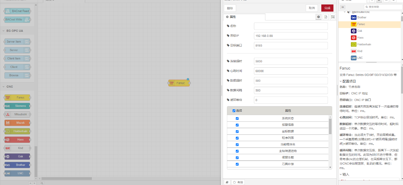Screen dimensions: 403x185
Task: Collapse the CNC palette category
Action: click(x=10, y=86)
